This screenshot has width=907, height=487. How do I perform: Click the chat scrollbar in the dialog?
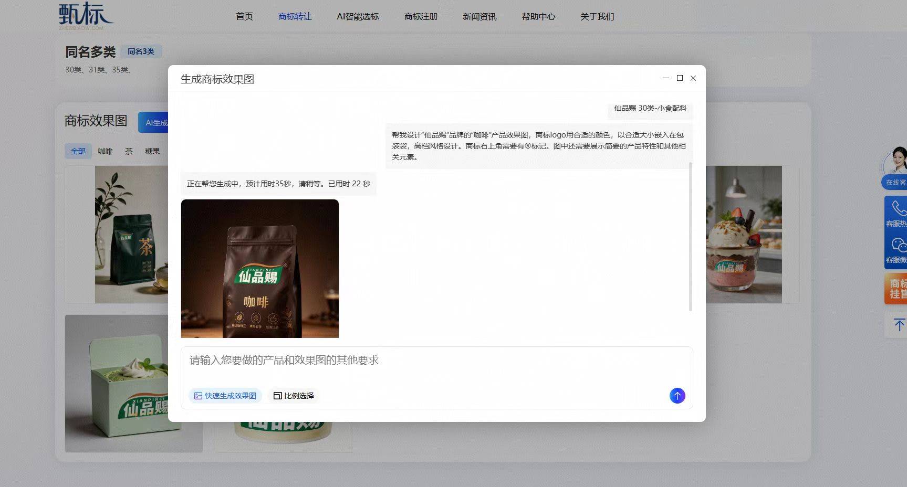(x=690, y=236)
